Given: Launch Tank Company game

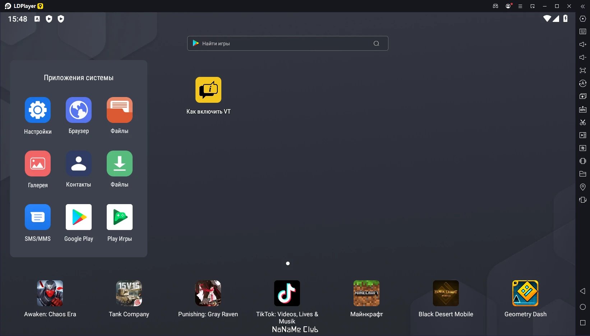Looking at the screenshot, I should click(x=129, y=293).
